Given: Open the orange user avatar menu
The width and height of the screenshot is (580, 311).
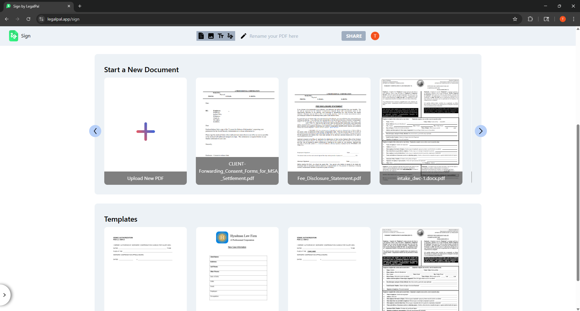Looking at the screenshot, I should click(375, 36).
